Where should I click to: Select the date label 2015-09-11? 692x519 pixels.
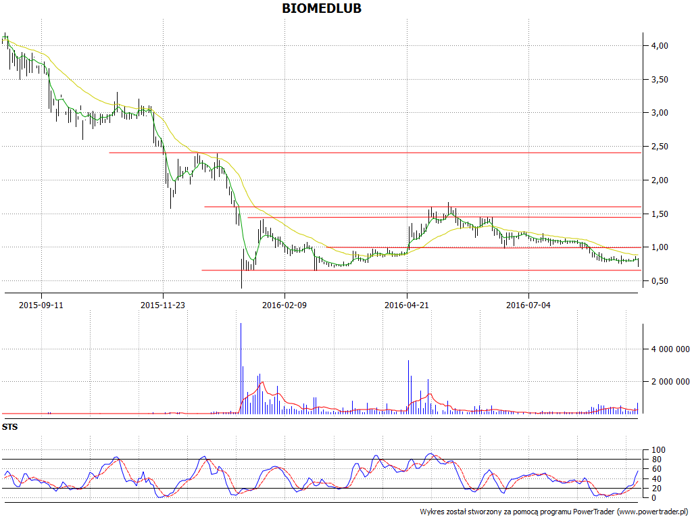(x=41, y=305)
